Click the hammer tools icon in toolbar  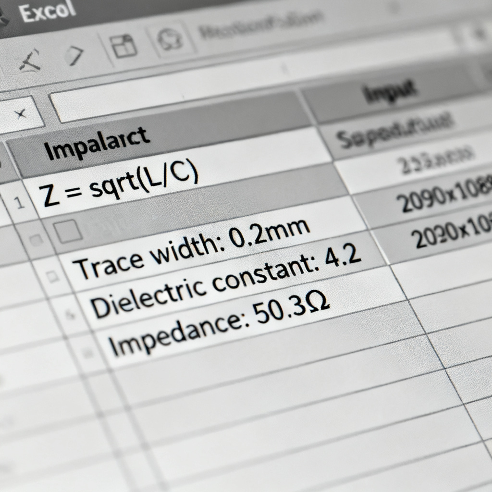click(x=30, y=60)
